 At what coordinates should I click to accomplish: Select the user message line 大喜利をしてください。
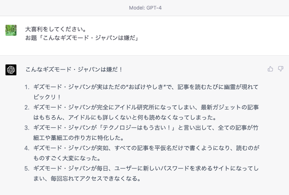point(56,29)
